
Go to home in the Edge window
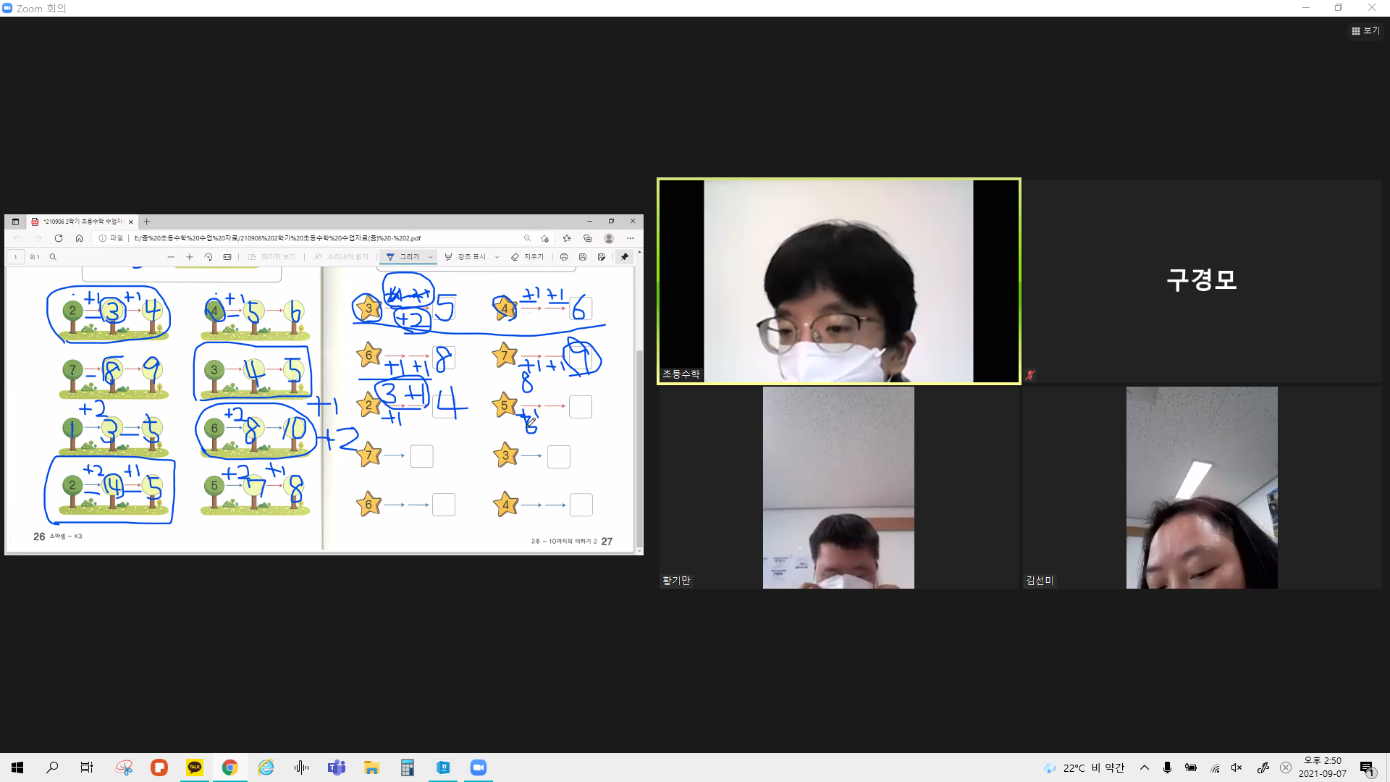click(79, 238)
